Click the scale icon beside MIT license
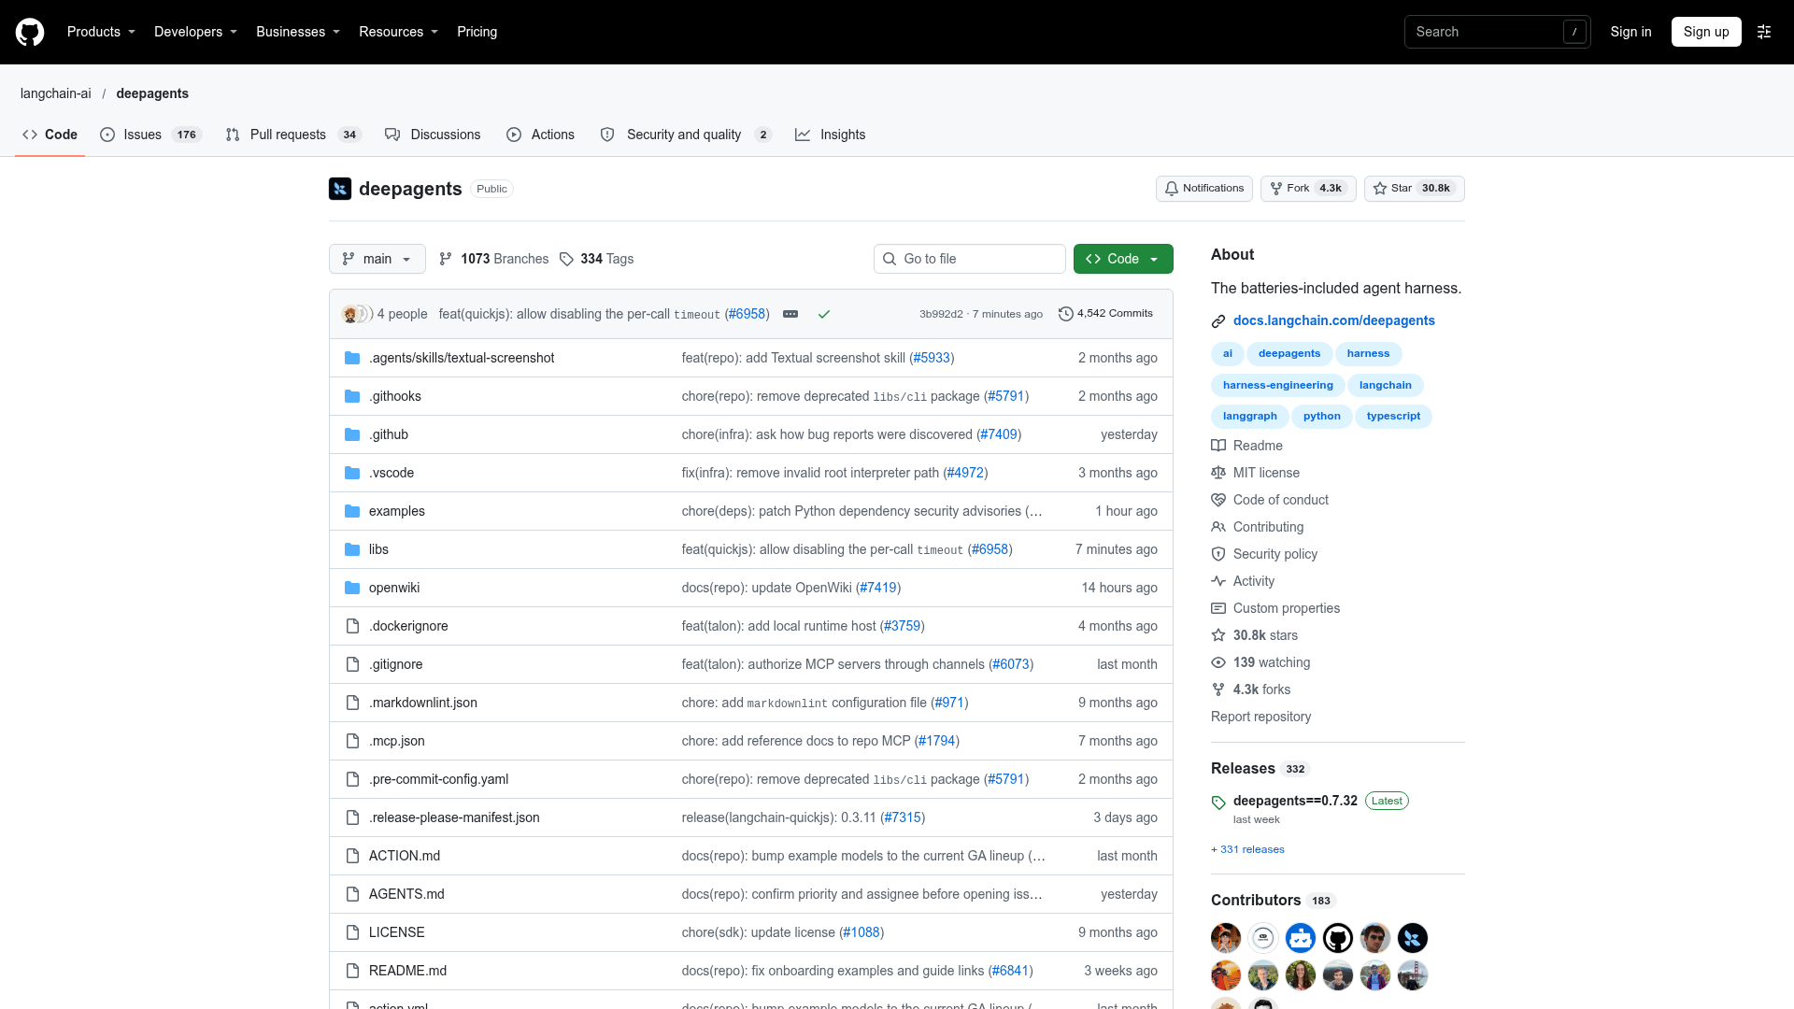This screenshot has width=1794, height=1009. click(1218, 473)
